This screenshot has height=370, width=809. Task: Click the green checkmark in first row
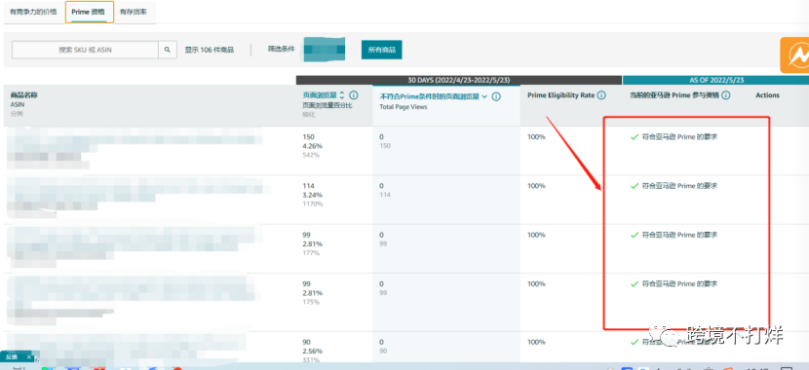pyautogui.click(x=635, y=137)
